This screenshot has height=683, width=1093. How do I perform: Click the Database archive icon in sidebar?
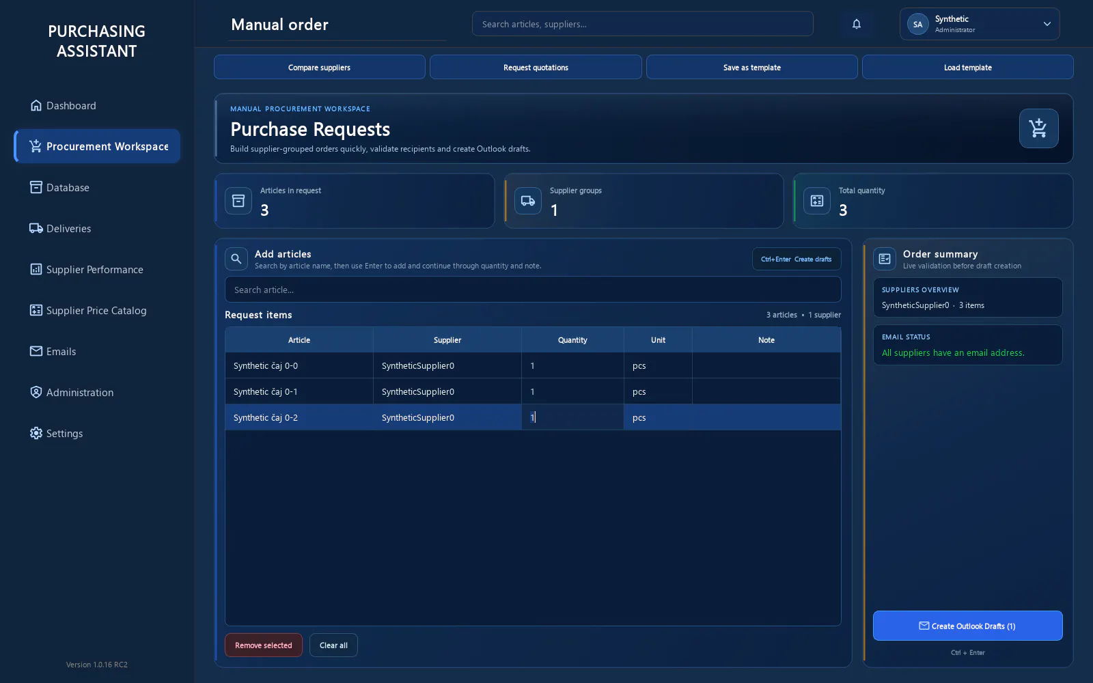click(x=36, y=187)
